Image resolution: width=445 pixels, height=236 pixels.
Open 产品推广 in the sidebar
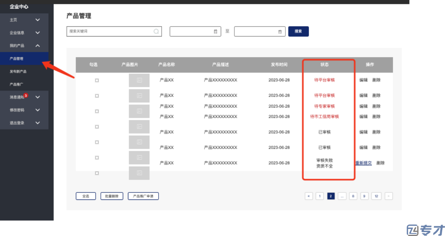pos(17,84)
